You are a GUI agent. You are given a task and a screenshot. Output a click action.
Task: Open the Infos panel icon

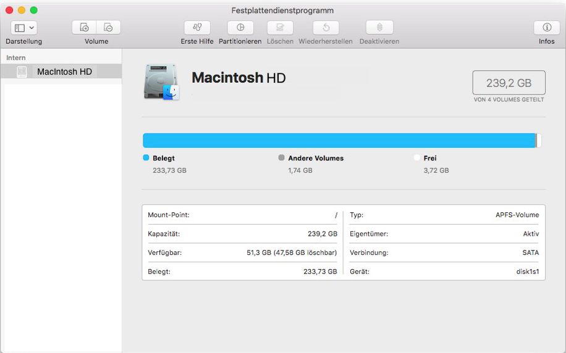[546, 28]
